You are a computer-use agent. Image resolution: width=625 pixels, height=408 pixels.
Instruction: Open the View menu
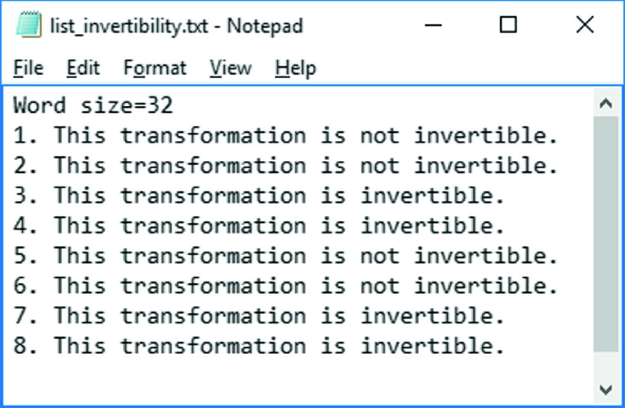231,68
